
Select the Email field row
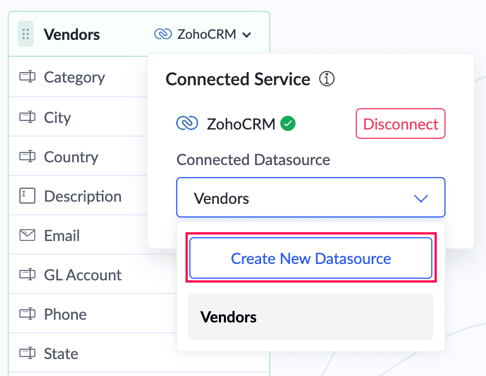tap(78, 235)
